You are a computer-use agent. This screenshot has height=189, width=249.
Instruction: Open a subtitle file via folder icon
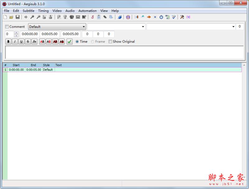(11, 17)
